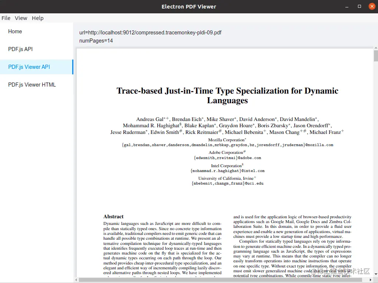Click the vertical scrollbar thumb of the PDF
The height and width of the screenshot is (283, 378).
376,55
